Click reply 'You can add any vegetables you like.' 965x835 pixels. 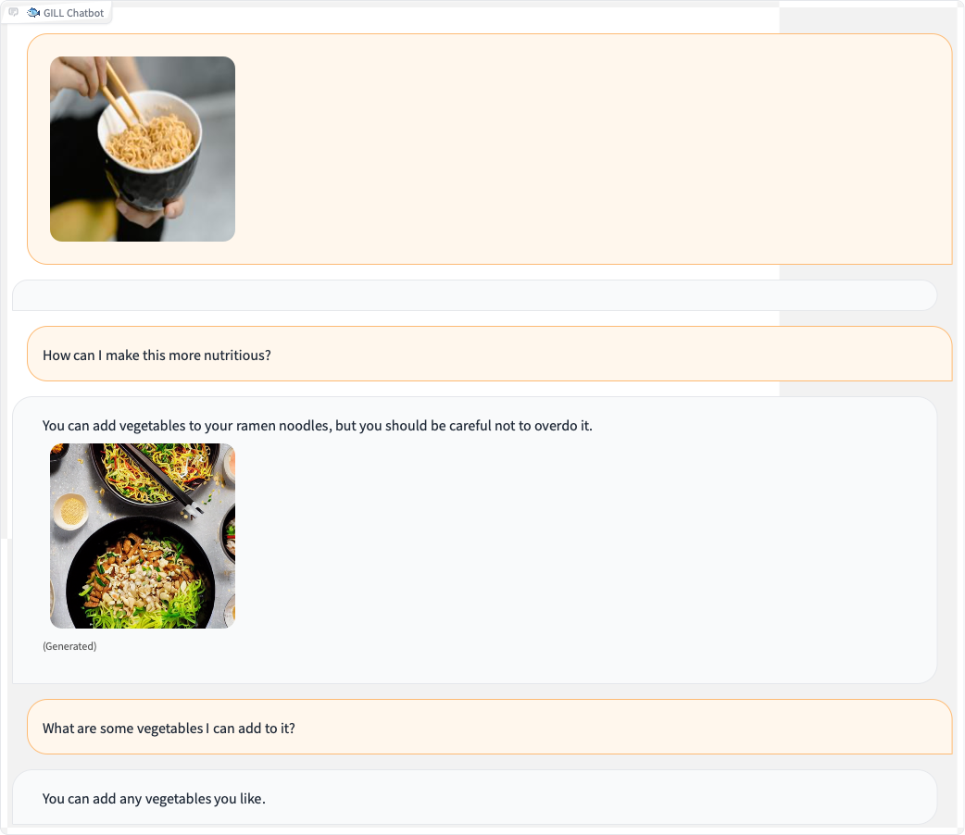[154, 798]
